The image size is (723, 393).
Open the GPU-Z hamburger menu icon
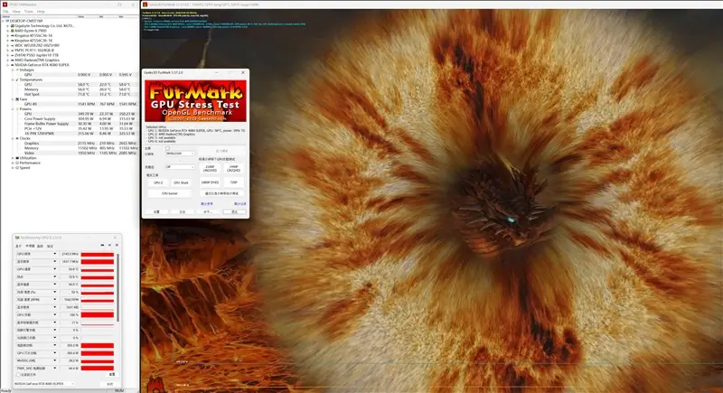[117, 246]
